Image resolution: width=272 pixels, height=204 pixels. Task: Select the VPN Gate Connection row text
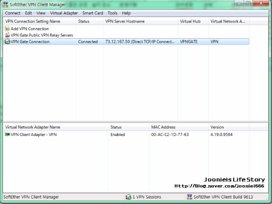coord(30,42)
